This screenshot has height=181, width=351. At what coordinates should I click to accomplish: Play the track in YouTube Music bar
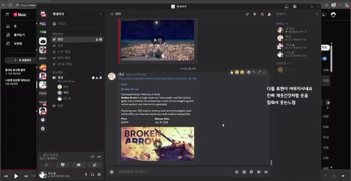pyautogui.click(x=16, y=176)
